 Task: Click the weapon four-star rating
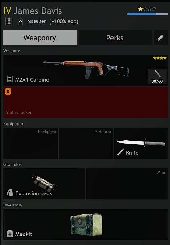click(160, 58)
